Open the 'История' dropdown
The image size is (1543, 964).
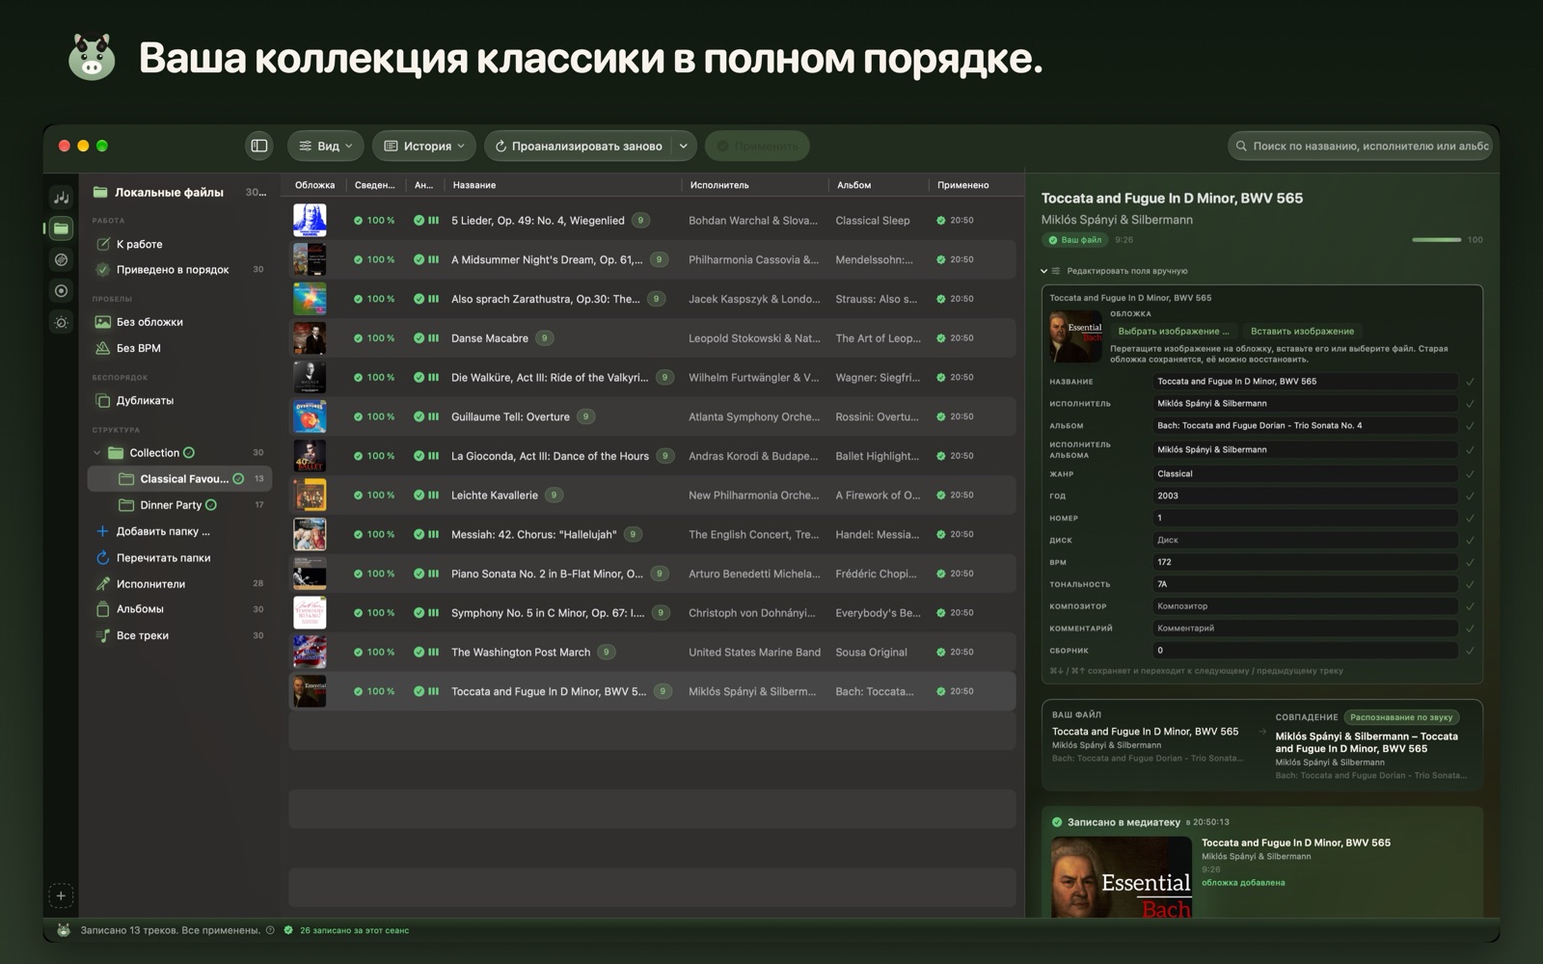click(424, 146)
